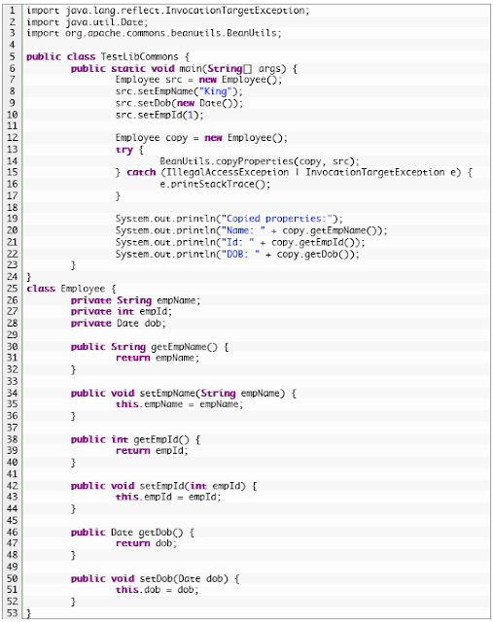Image resolution: width=493 pixels, height=622 pixels.
Task: Click line number 14 in the gutter
Action: coord(13,161)
